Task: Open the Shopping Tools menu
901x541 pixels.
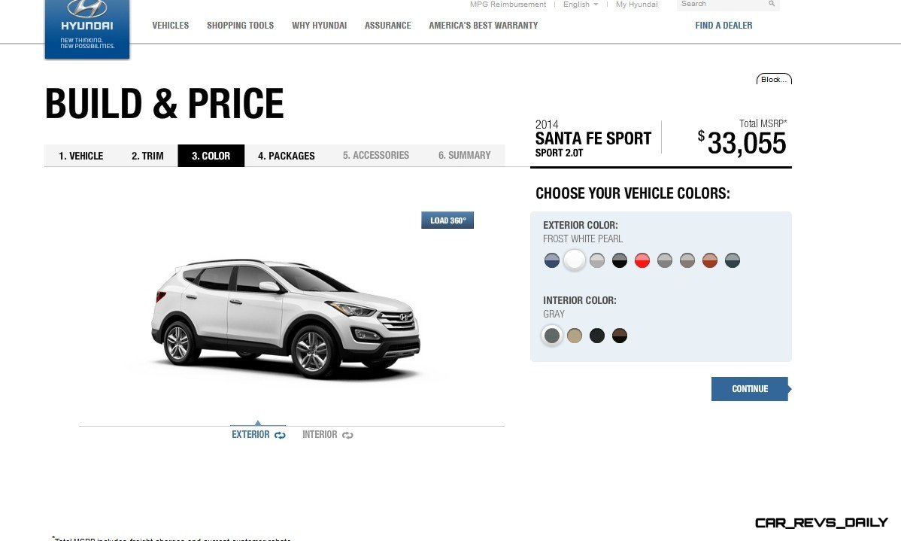Action: click(x=240, y=26)
